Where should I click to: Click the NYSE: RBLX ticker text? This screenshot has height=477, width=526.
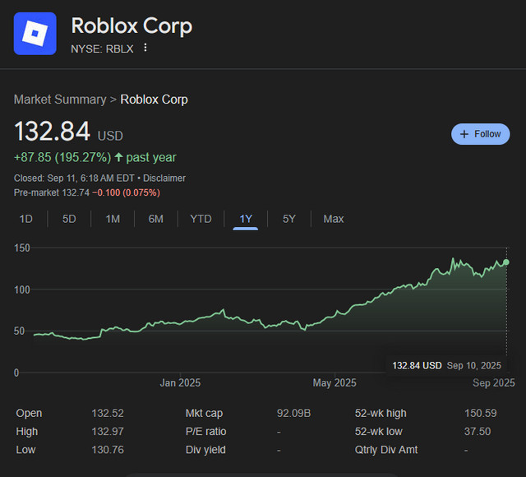tap(102, 49)
